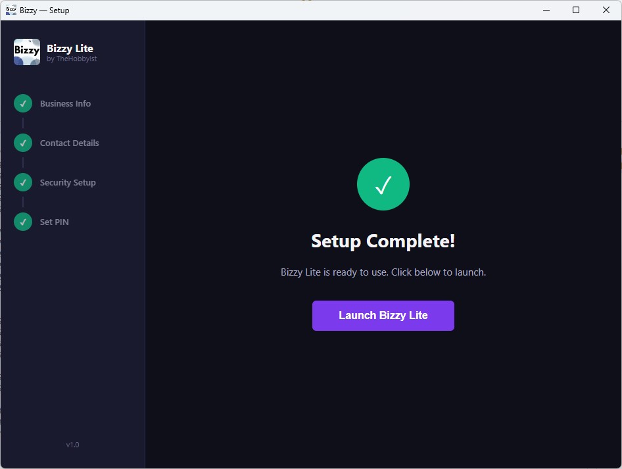Click the Launch Bizzy Lite button
Image resolution: width=622 pixels, height=469 pixels.
click(383, 316)
